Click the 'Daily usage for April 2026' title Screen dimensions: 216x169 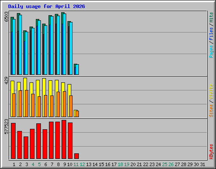click(46, 6)
